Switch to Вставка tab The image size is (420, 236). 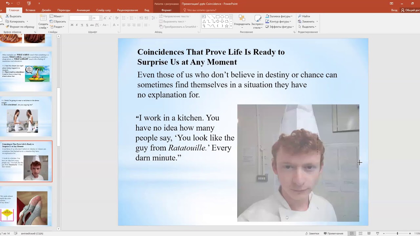[x=31, y=10]
